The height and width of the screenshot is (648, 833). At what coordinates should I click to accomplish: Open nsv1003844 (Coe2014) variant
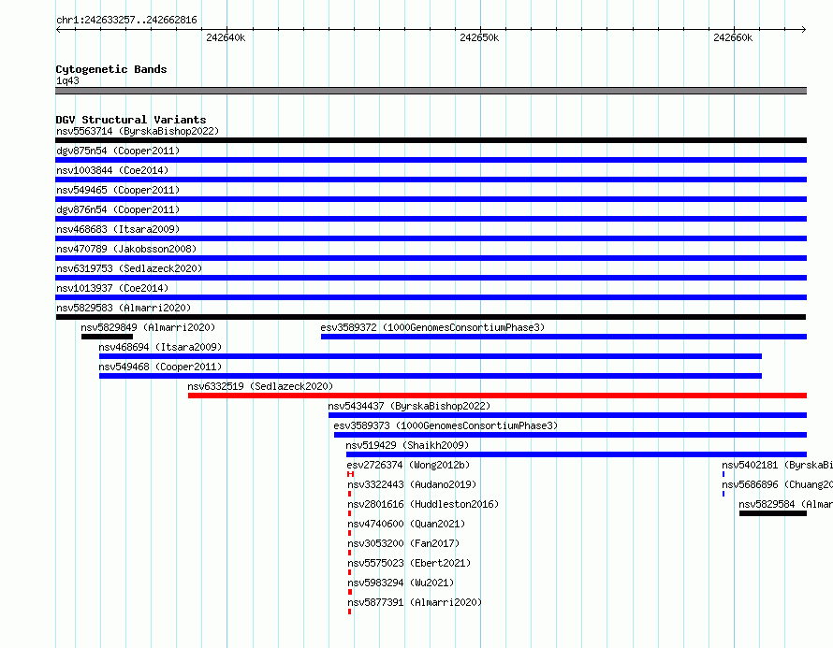[x=112, y=170]
